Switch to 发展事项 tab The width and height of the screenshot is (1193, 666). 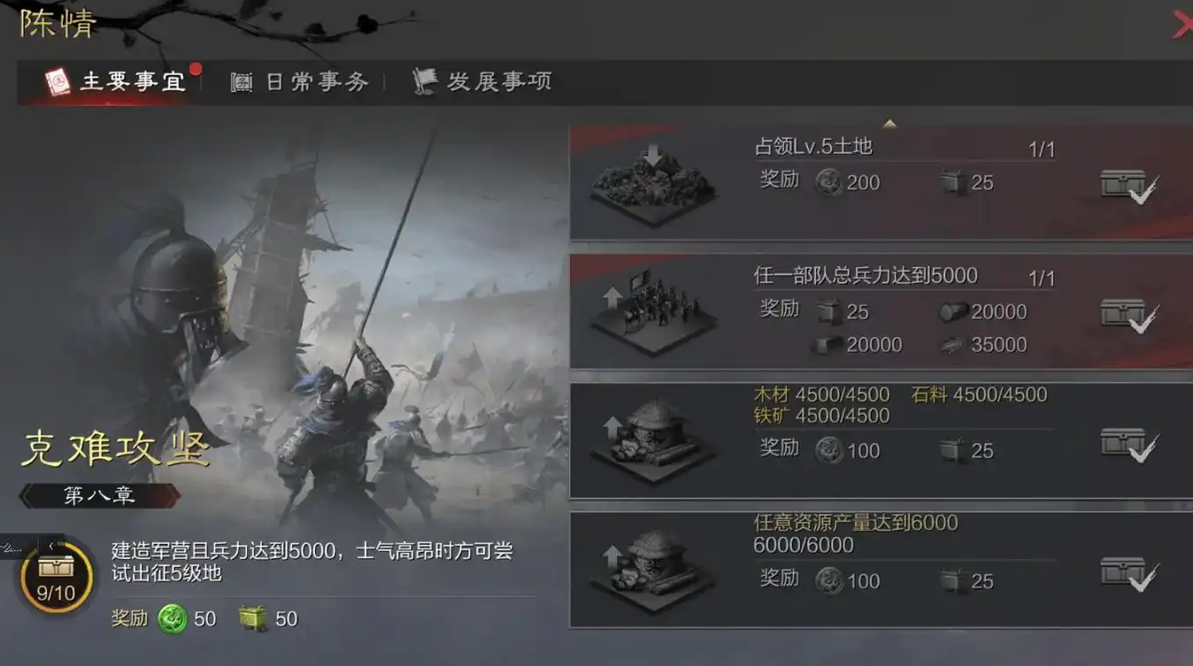point(482,81)
